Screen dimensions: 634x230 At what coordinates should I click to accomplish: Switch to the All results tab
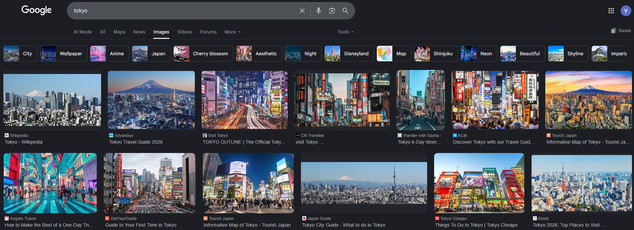pyautogui.click(x=102, y=32)
